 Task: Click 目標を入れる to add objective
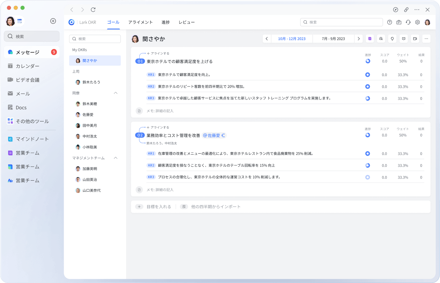154,207
